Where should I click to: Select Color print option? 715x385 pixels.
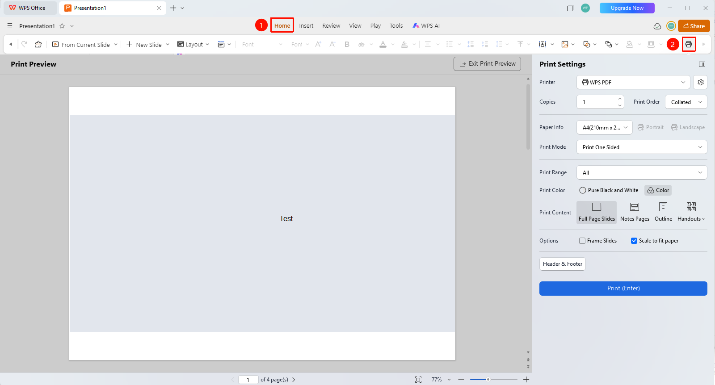click(658, 190)
